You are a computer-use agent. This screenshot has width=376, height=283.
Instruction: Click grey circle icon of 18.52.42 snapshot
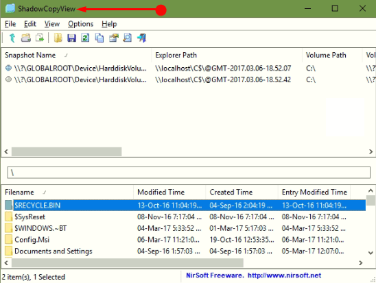tap(8, 79)
